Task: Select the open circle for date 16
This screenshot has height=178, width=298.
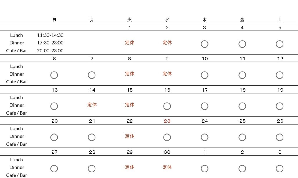Action: (x=167, y=106)
